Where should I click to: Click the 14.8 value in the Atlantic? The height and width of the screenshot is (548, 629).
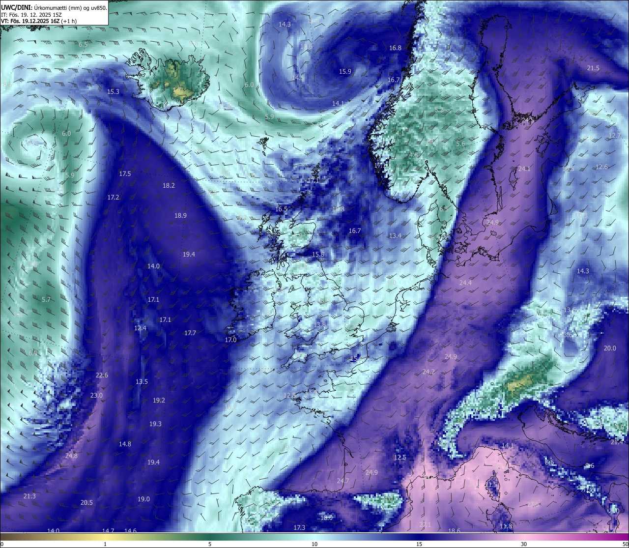[125, 444]
